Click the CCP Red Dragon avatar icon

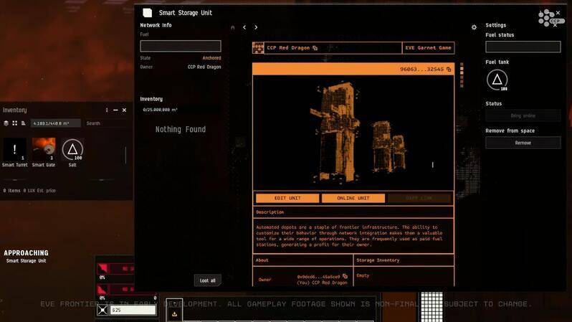click(x=258, y=48)
